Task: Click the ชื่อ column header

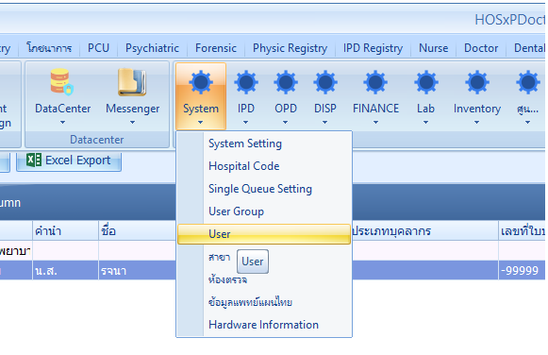Action: pyautogui.click(x=137, y=230)
